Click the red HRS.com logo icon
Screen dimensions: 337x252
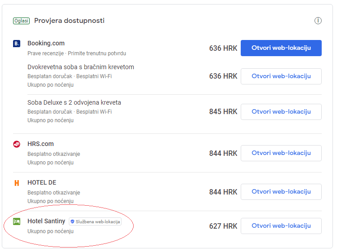click(x=17, y=144)
